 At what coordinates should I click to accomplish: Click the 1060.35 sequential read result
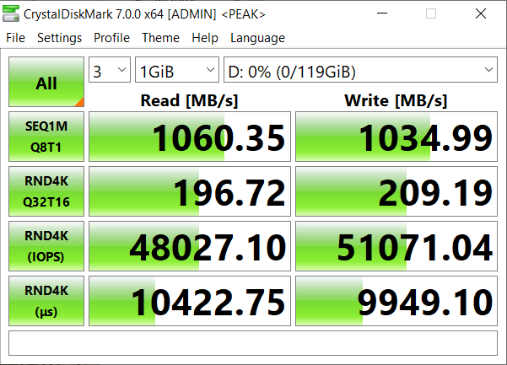pos(190,137)
